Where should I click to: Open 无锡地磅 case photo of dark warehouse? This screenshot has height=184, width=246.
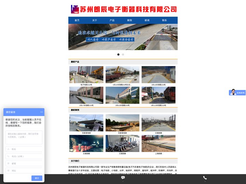(x=86, y=143)
